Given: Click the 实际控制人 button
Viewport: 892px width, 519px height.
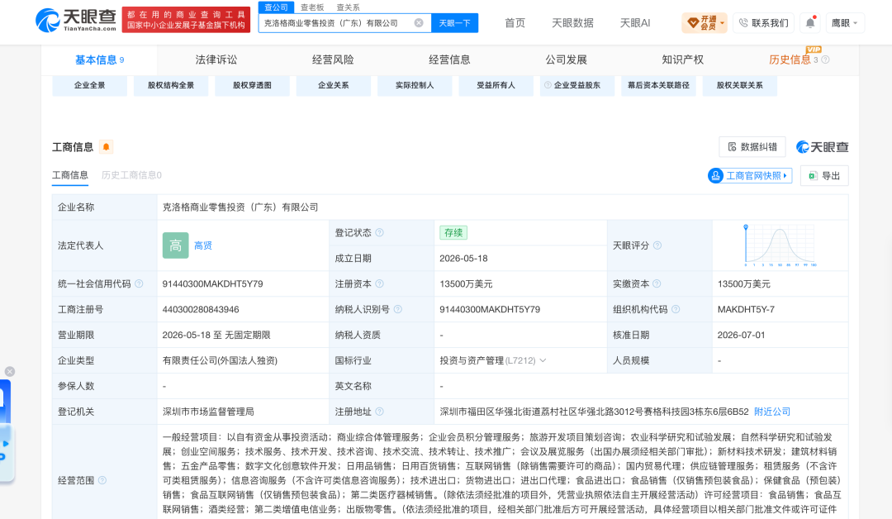Looking at the screenshot, I should pyautogui.click(x=415, y=85).
